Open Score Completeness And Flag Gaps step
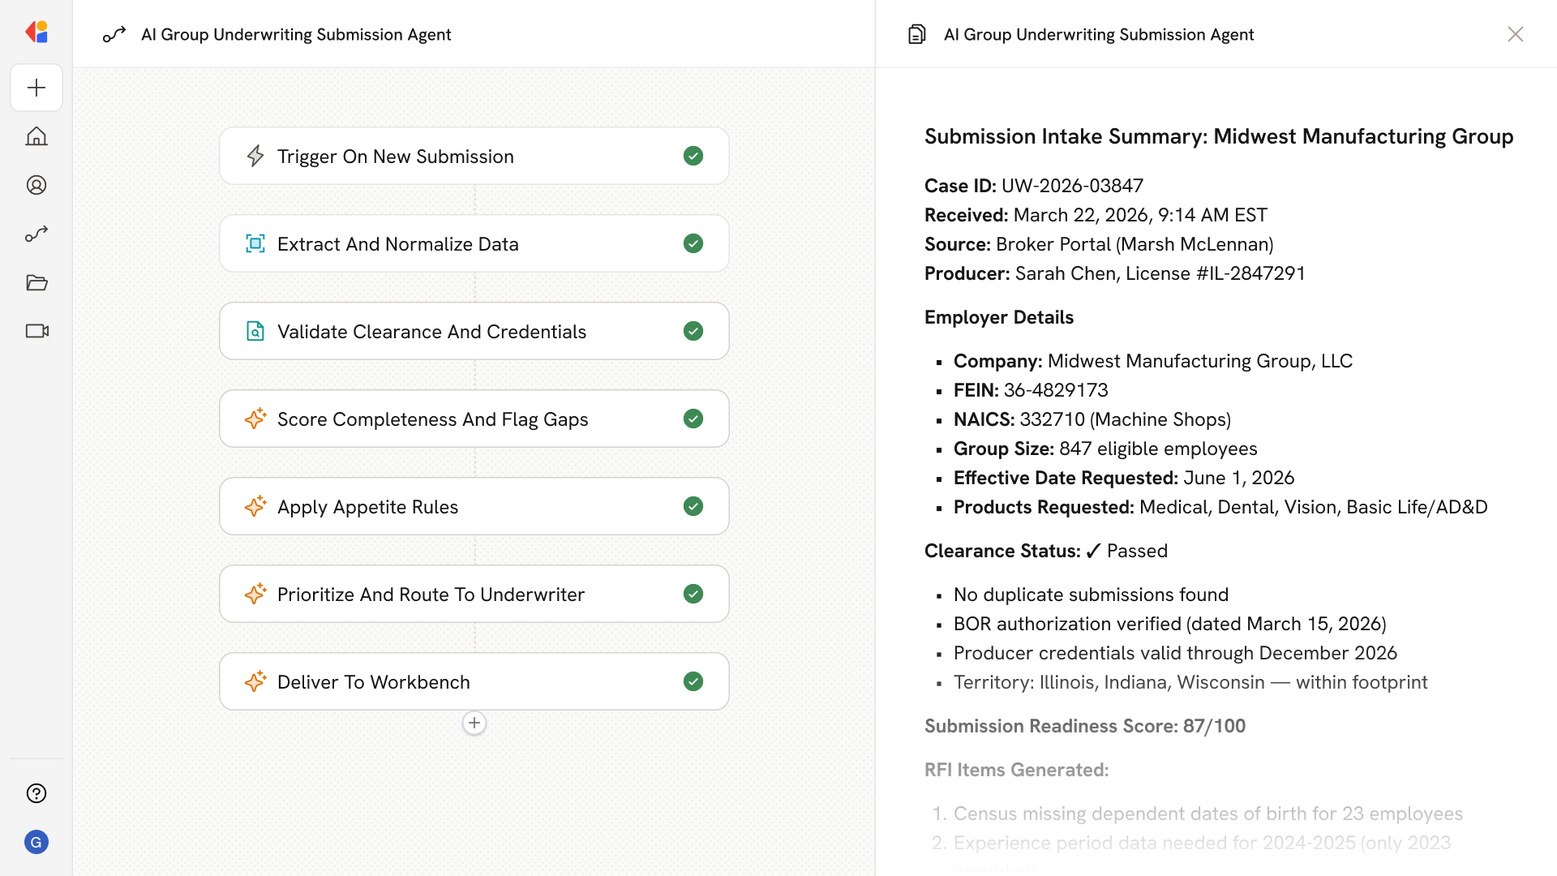This screenshot has width=1557, height=876. click(432, 419)
